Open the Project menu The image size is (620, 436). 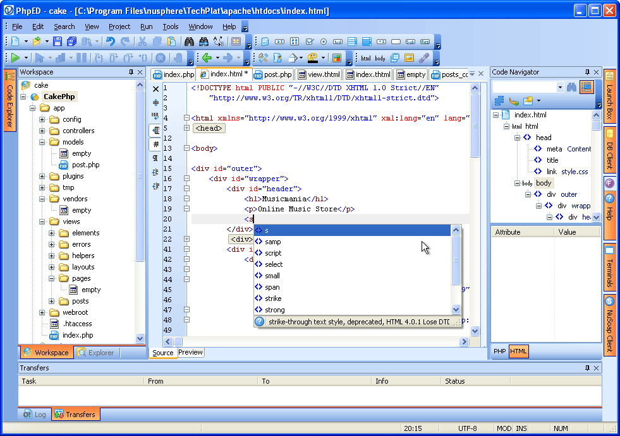pos(119,27)
